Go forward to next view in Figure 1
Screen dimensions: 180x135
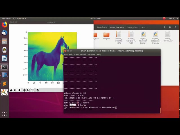coord(19,90)
